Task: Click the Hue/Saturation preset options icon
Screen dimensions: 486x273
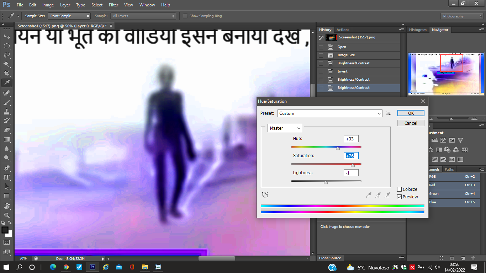Action: click(389, 113)
